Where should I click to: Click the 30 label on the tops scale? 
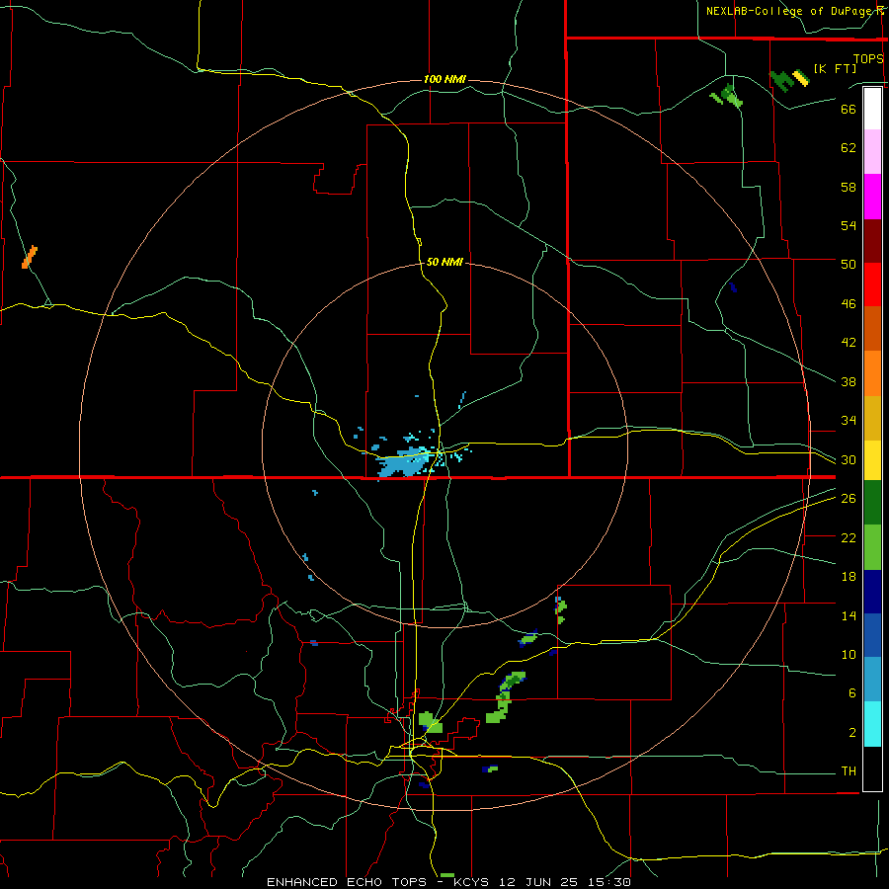(x=849, y=459)
